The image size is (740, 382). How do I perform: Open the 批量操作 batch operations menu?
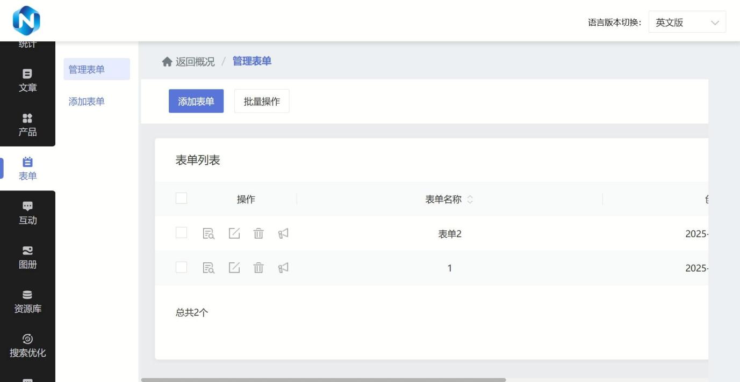point(262,101)
